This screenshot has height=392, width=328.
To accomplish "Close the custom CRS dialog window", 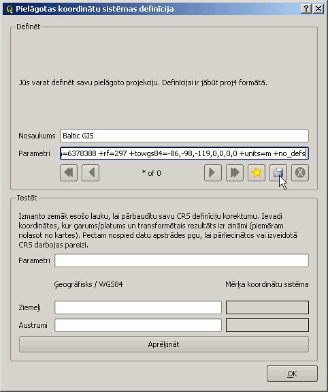I will [318, 9].
